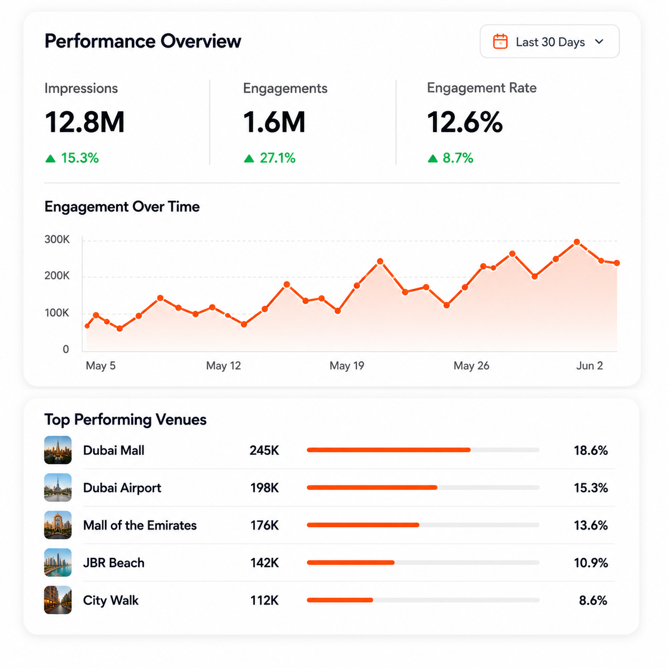This screenshot has width=668, height=668.
Task: Click the 10.9% share for JBR Beach
Action: click(591, 563)
